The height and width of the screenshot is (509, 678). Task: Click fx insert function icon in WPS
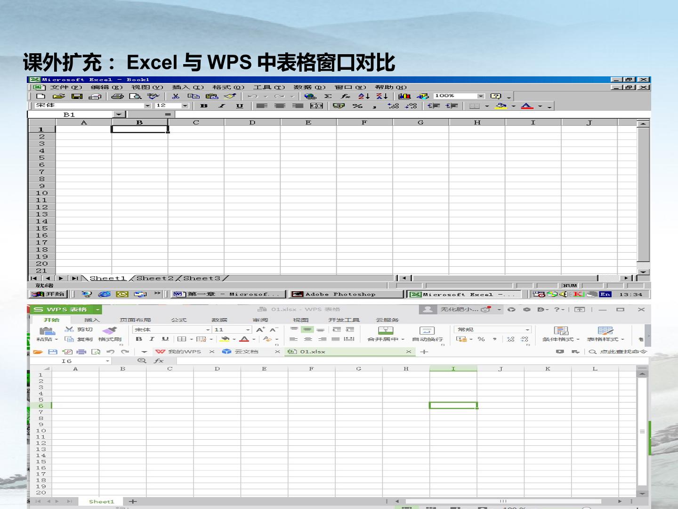point(159,361)
